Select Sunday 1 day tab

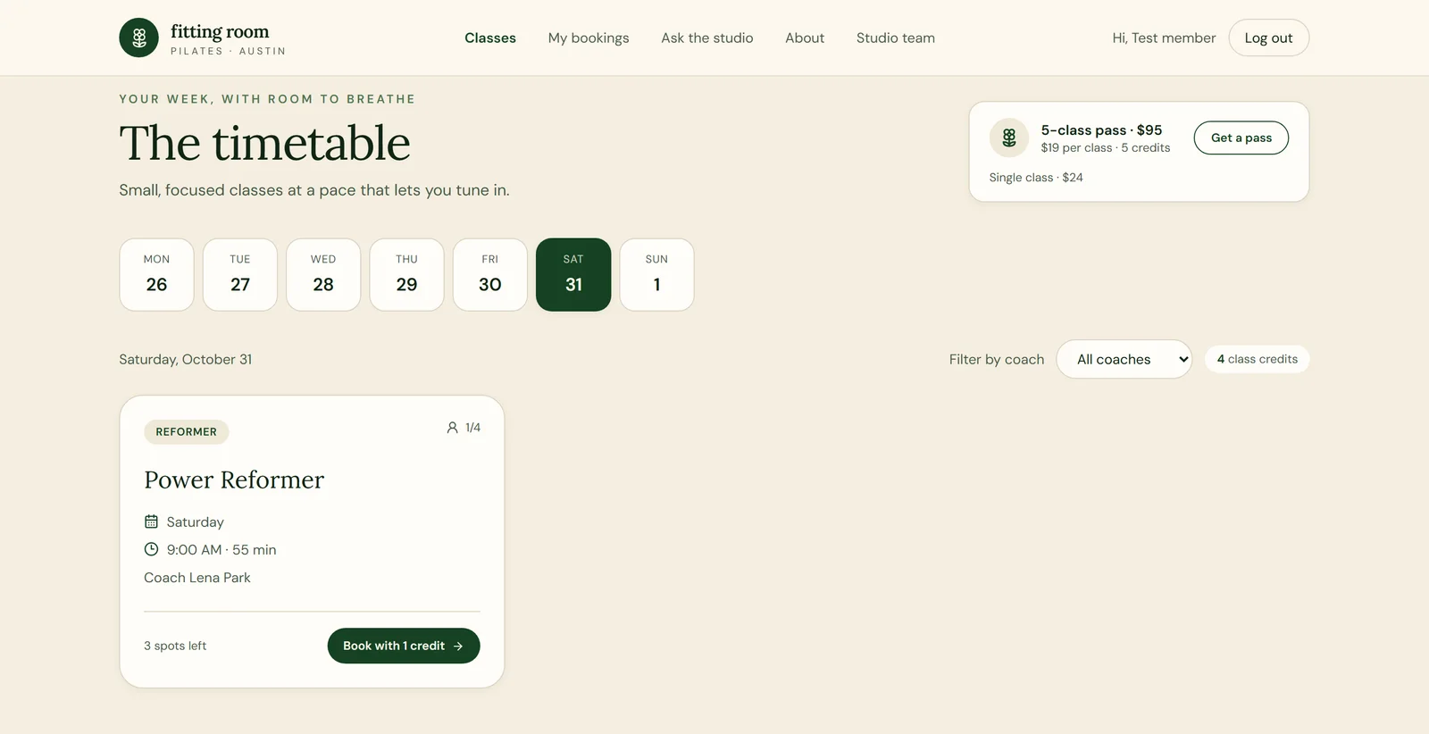[x=656, y=274]
